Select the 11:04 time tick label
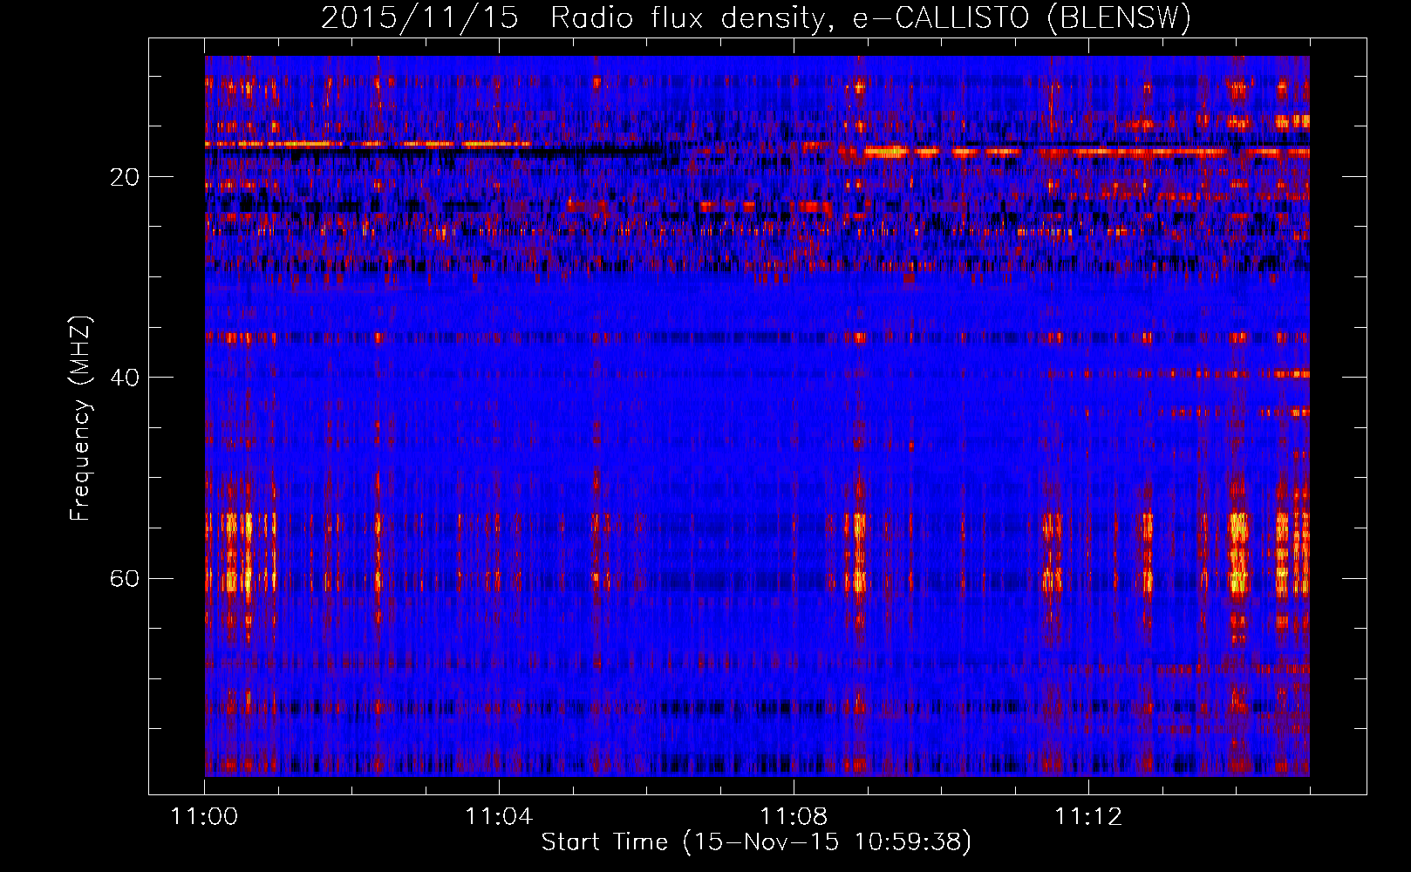Viewport: 1411px width, 872px height. point(499,817)
